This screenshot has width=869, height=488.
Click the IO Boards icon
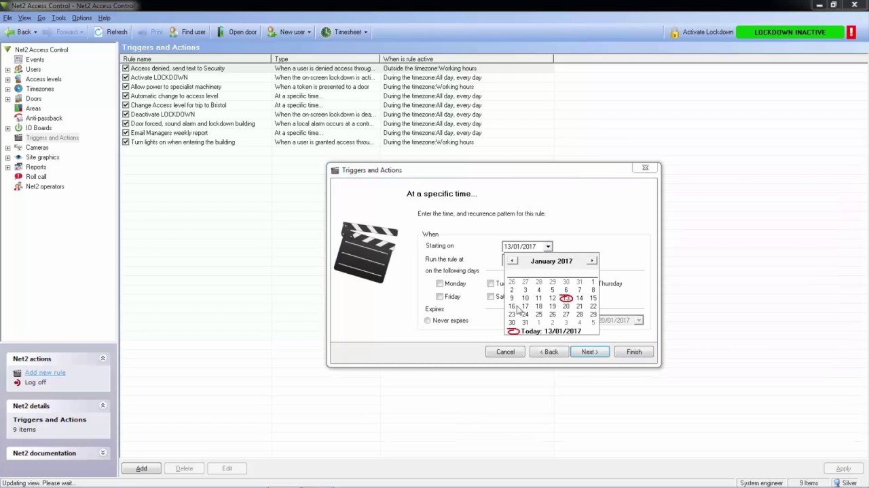[x=18, y=128]
